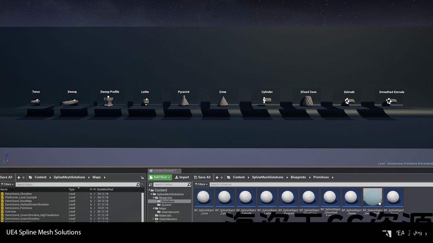Viewport: 433px width, 243px height.
Task: Select the BP_SplineObject_Cone asset thumbnail
Action: click(x=204, y=197)
